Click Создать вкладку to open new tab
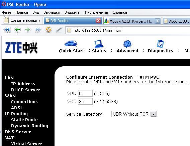The width and height of the screenshot is (190, 146). [22, 20]
